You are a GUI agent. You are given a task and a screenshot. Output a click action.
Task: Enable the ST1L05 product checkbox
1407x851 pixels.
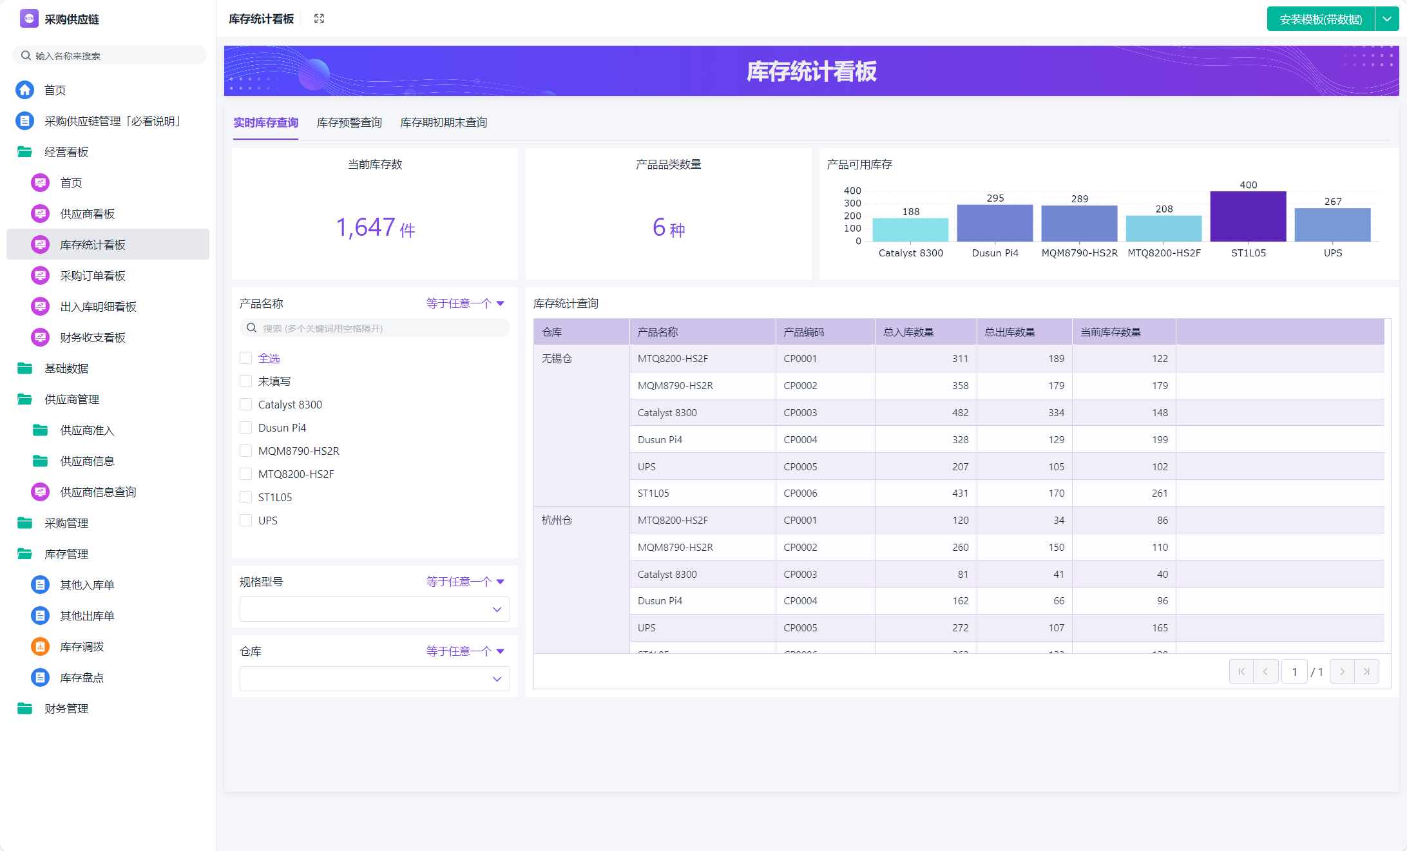[x=245, y=497]
